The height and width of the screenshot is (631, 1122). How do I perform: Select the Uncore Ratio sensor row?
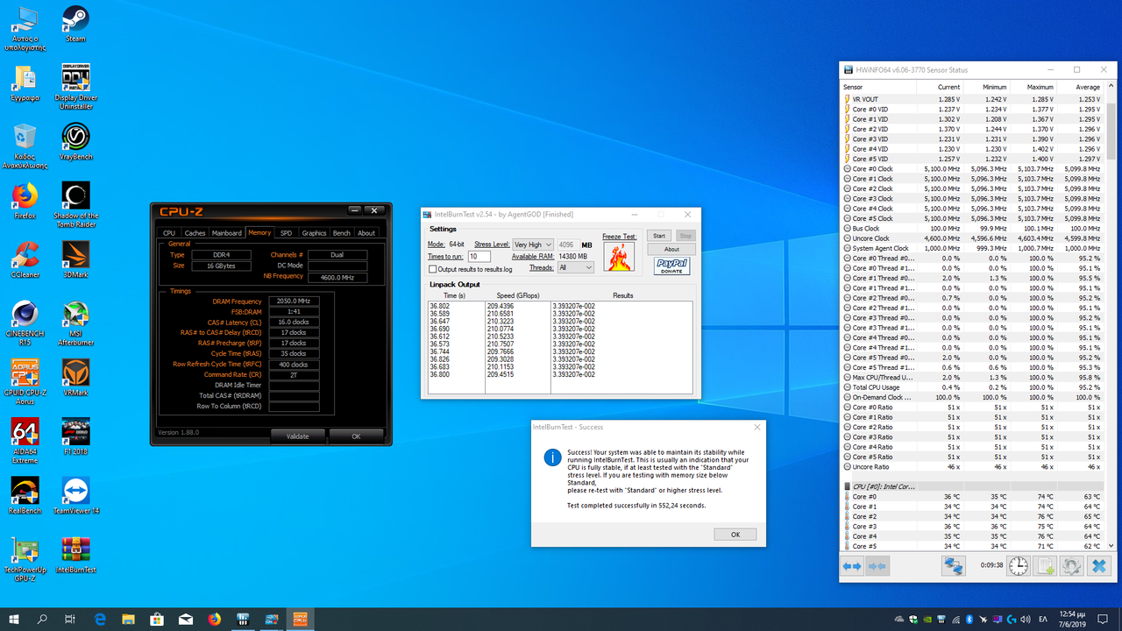[x=972, y=467]
